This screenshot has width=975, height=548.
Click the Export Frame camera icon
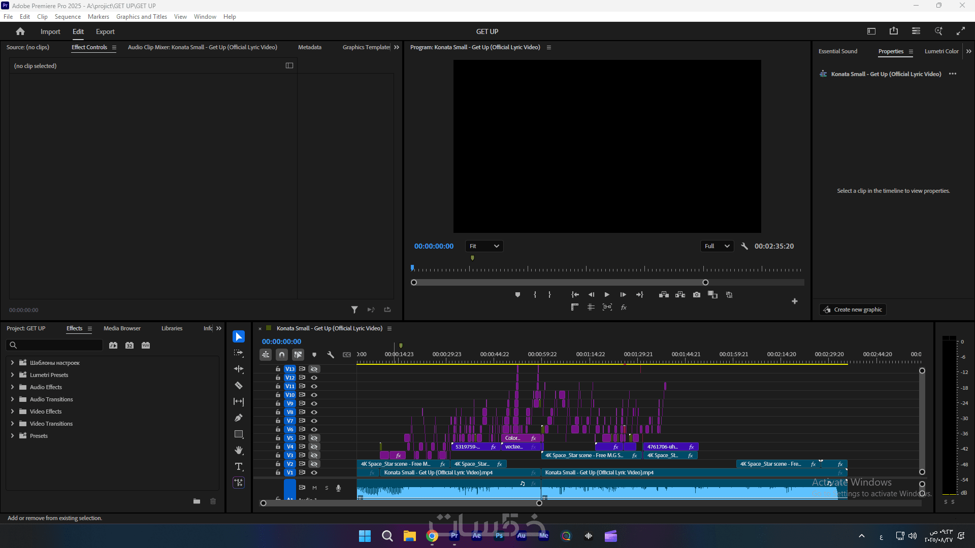697,295
